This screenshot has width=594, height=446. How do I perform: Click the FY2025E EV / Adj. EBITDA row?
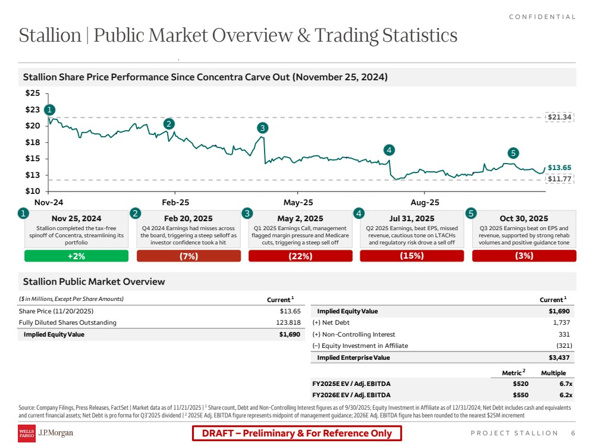[442, 384]
